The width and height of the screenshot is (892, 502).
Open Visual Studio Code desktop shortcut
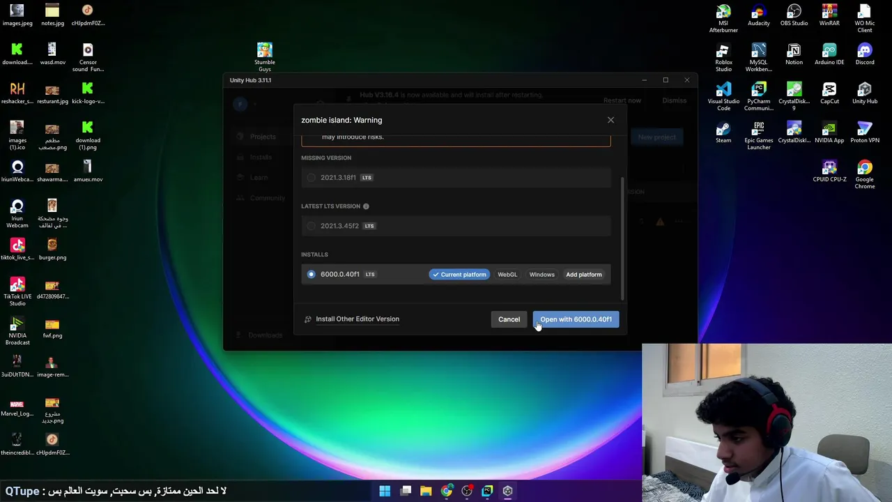click(723, 97)
